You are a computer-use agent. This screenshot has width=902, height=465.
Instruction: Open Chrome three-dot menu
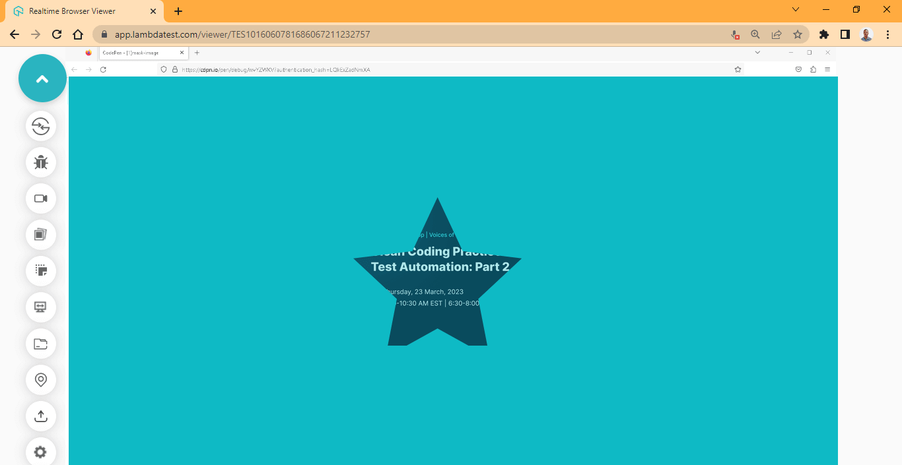pyautogui.click(x=887, y=34)
